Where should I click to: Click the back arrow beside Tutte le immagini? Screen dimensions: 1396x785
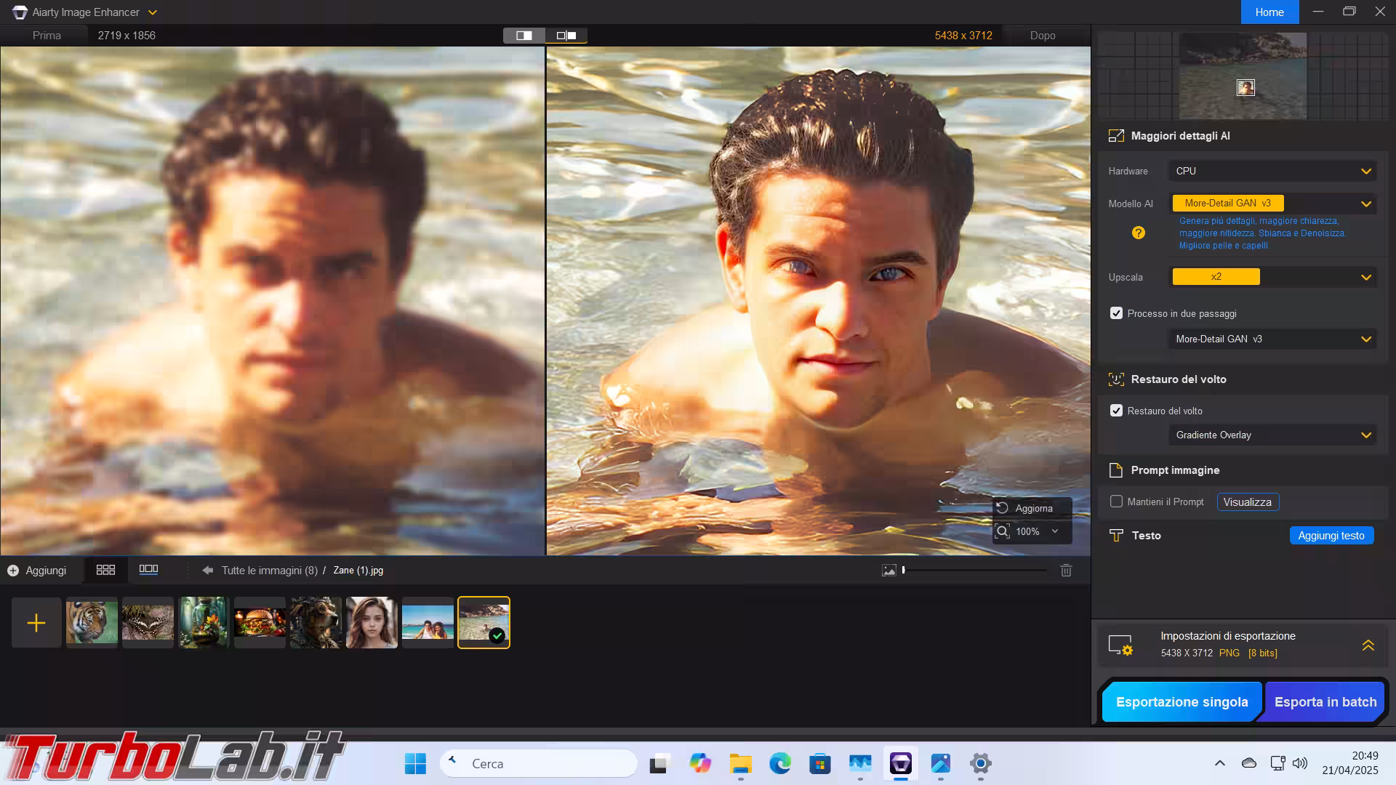click(207, 571)
